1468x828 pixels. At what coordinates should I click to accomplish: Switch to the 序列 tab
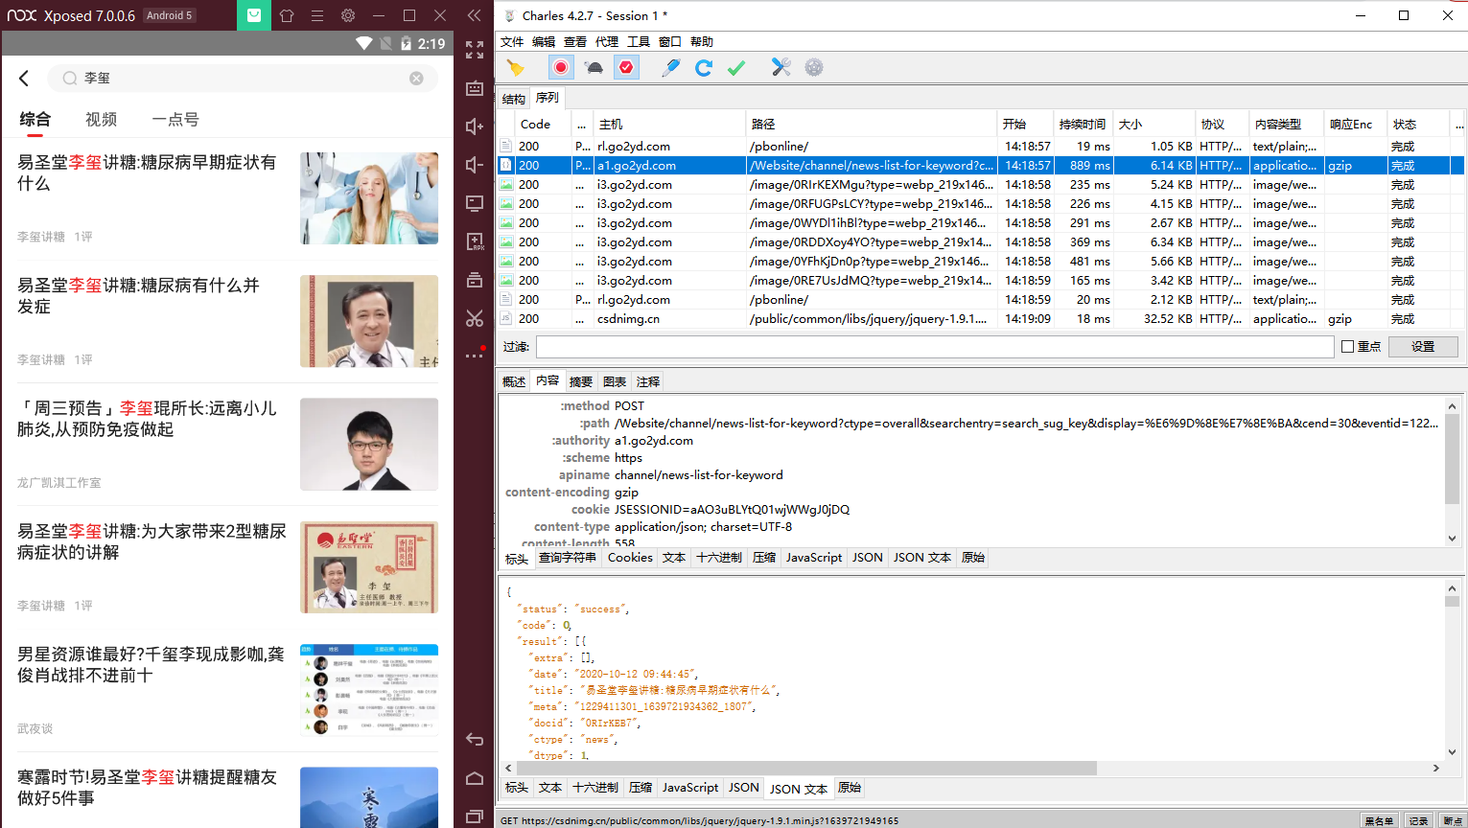(548, 98)
